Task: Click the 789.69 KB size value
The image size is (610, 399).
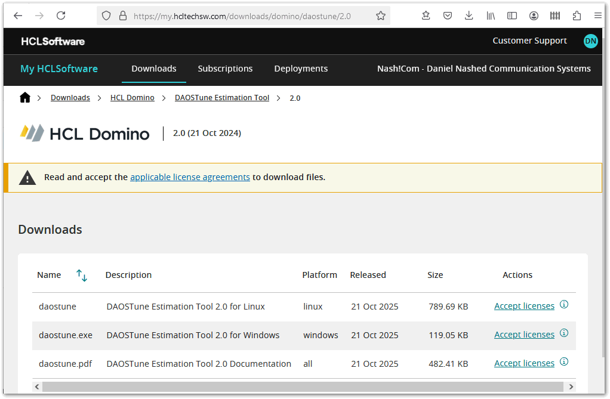Action: tap(448, 307)
